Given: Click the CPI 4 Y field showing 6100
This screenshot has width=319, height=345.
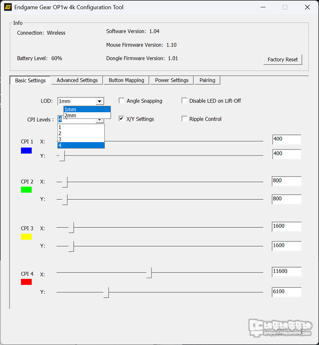Looking at the screenshot, I should coord(286,292).
